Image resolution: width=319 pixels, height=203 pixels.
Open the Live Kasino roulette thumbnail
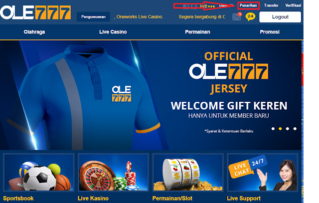point(113,173)
